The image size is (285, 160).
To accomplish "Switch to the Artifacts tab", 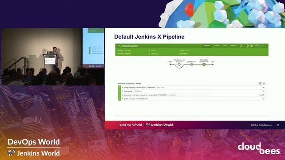I will [x=233, y=45].
